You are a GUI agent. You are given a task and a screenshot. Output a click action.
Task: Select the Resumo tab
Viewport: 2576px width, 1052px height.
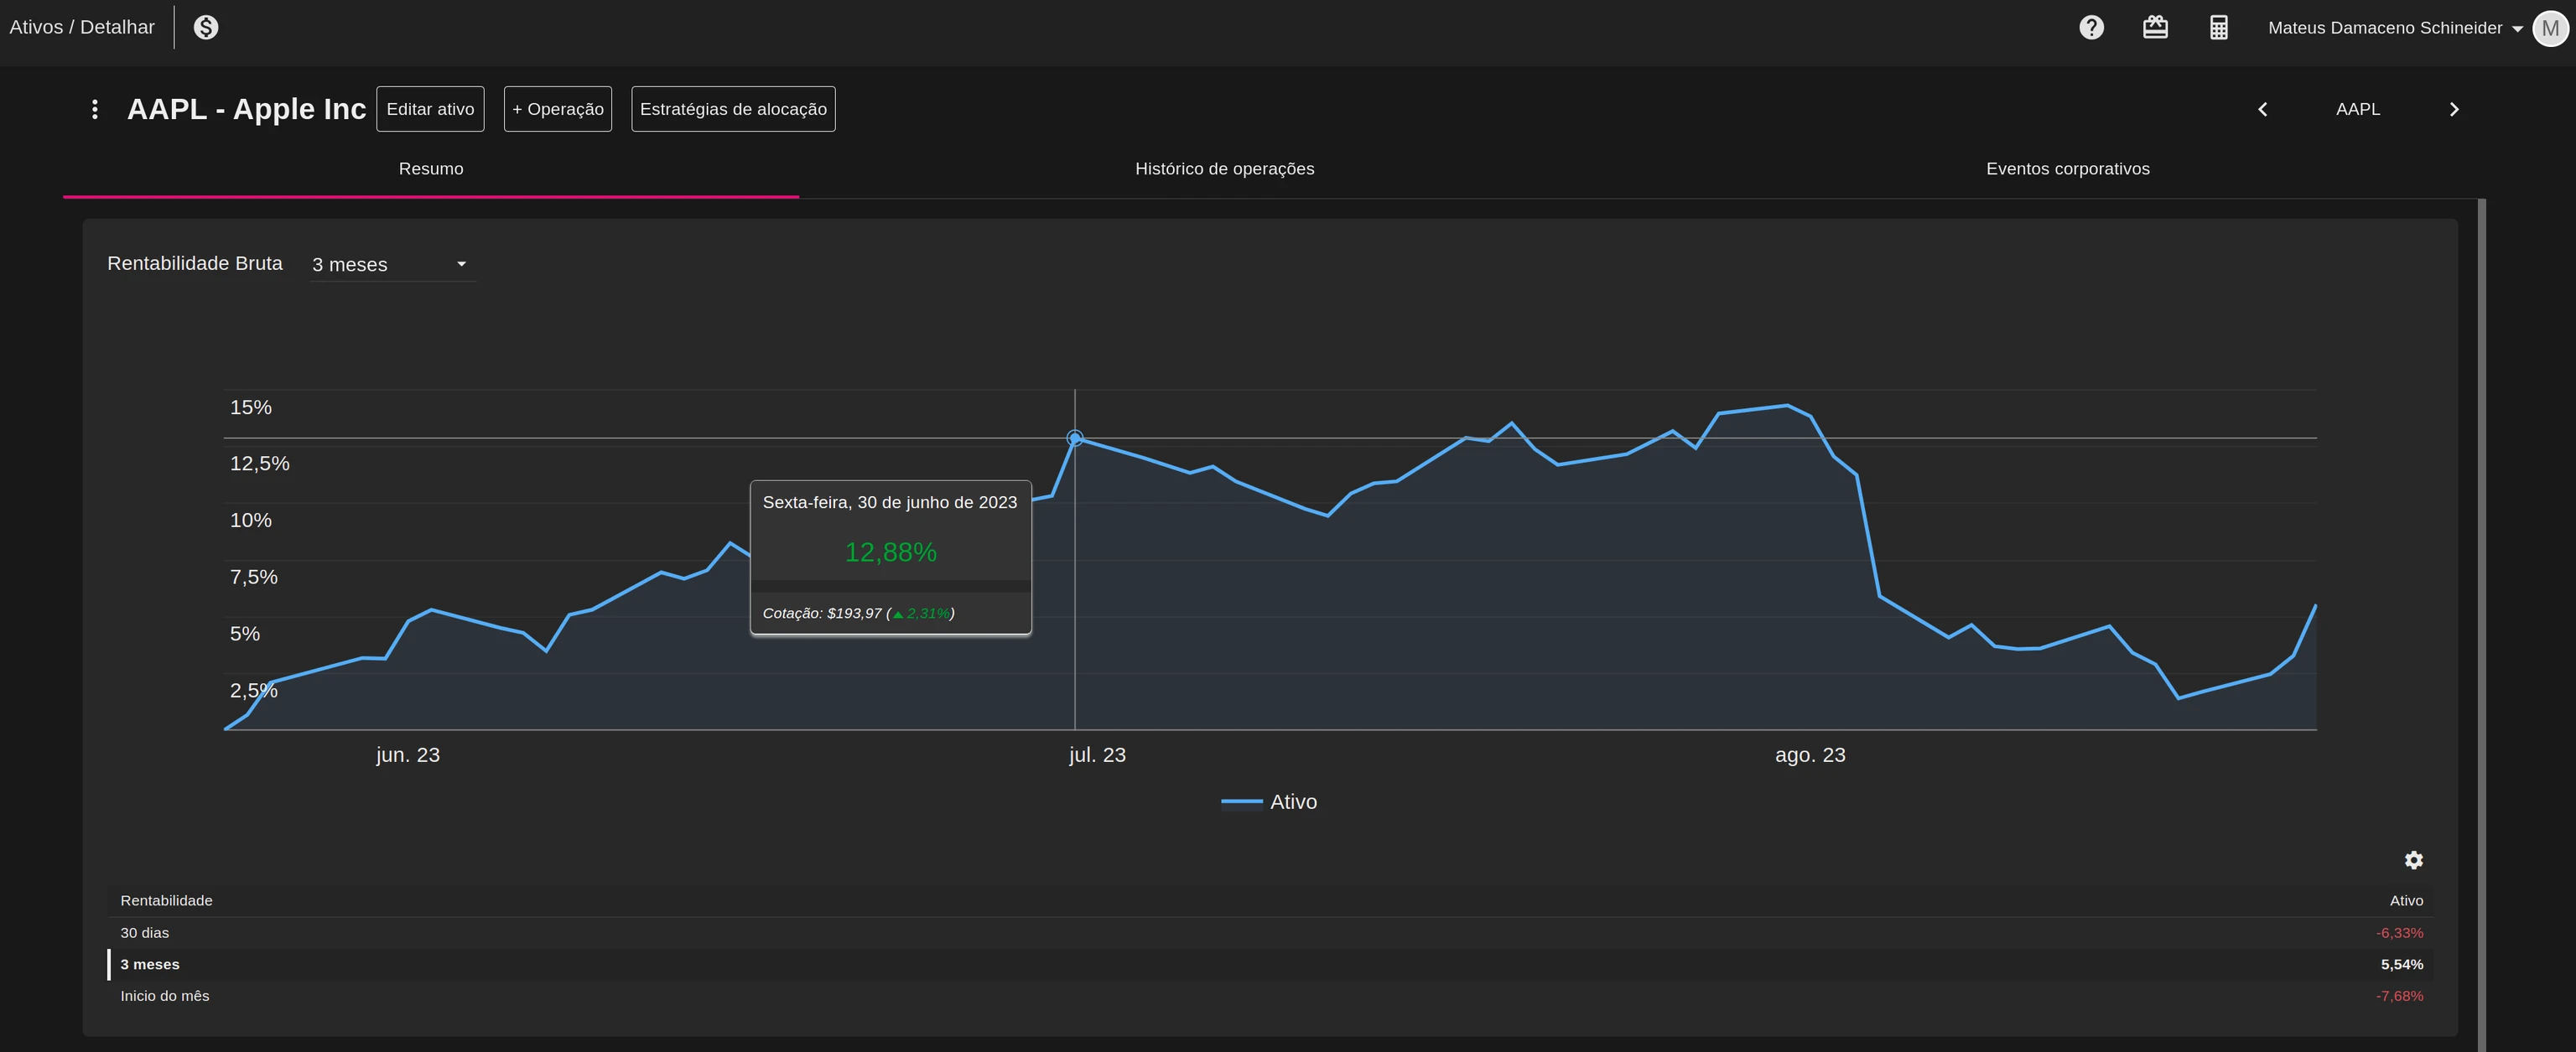coord(431,169)
